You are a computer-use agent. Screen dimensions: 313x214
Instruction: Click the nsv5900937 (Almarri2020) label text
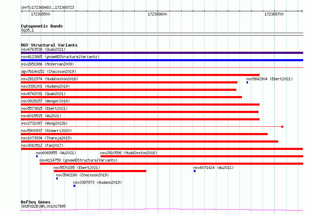point(46,131)
